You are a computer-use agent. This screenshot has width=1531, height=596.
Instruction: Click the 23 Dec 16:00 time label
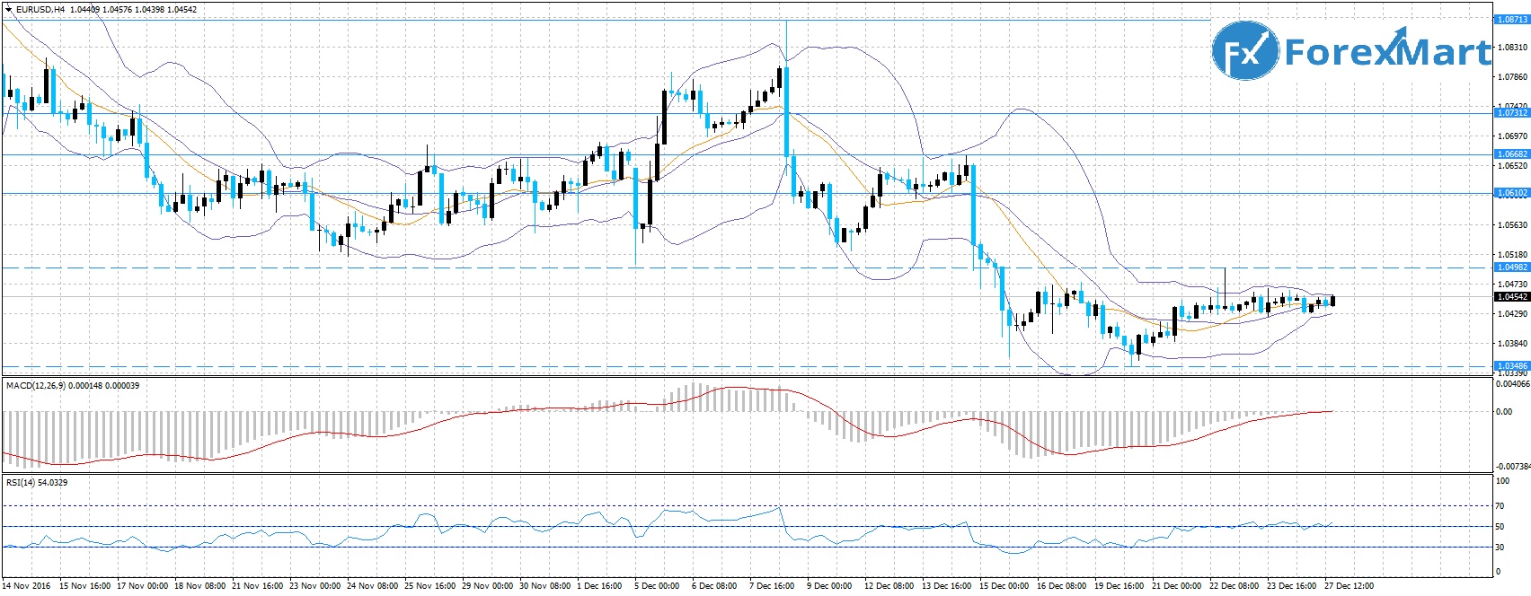click(1292, 586)
